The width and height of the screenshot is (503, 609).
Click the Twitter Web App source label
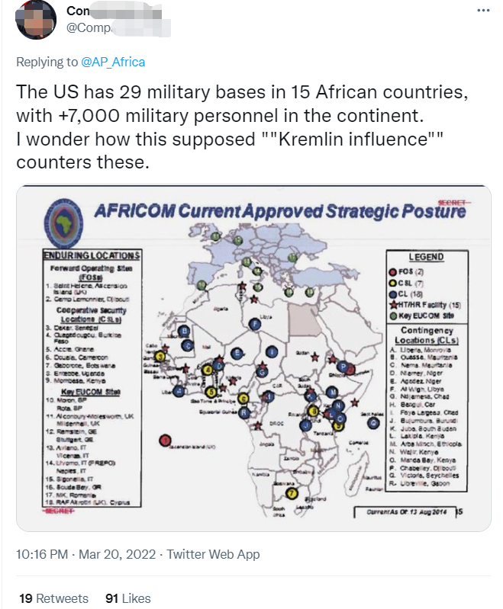tap(213, 554)
